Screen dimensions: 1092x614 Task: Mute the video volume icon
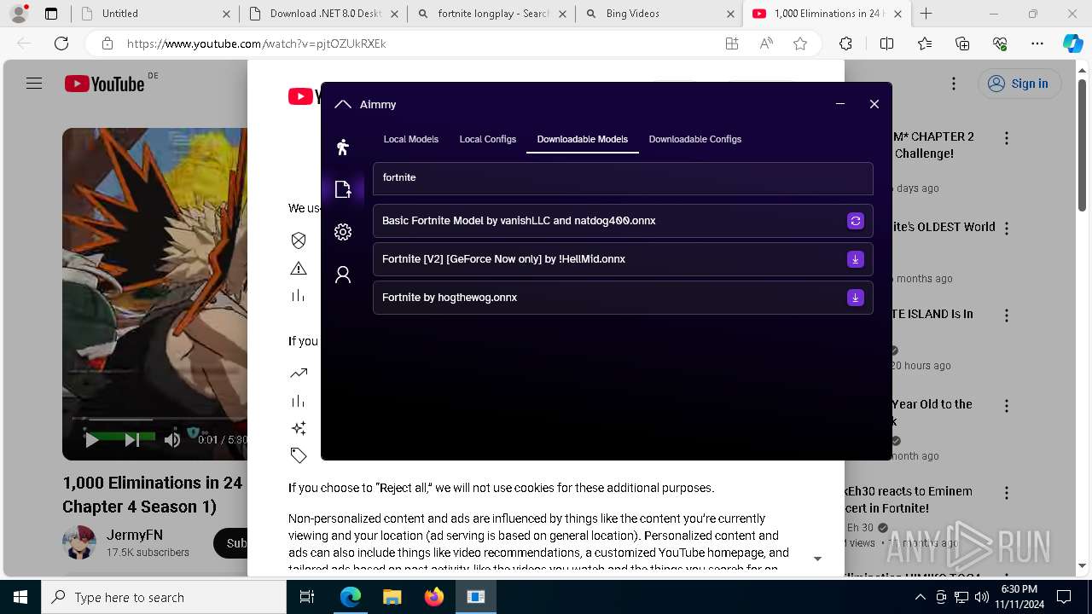point(172,440)
